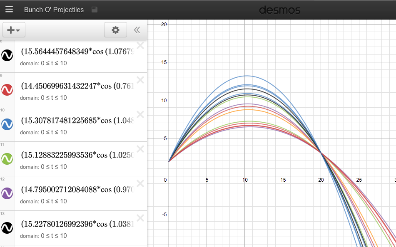Screen dimensions: 396x247
Task: Delete expression 12 using its X button
Action: pos(140,183)
